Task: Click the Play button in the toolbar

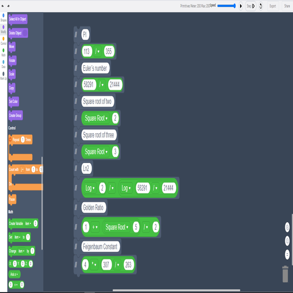Action: (241, 6)
